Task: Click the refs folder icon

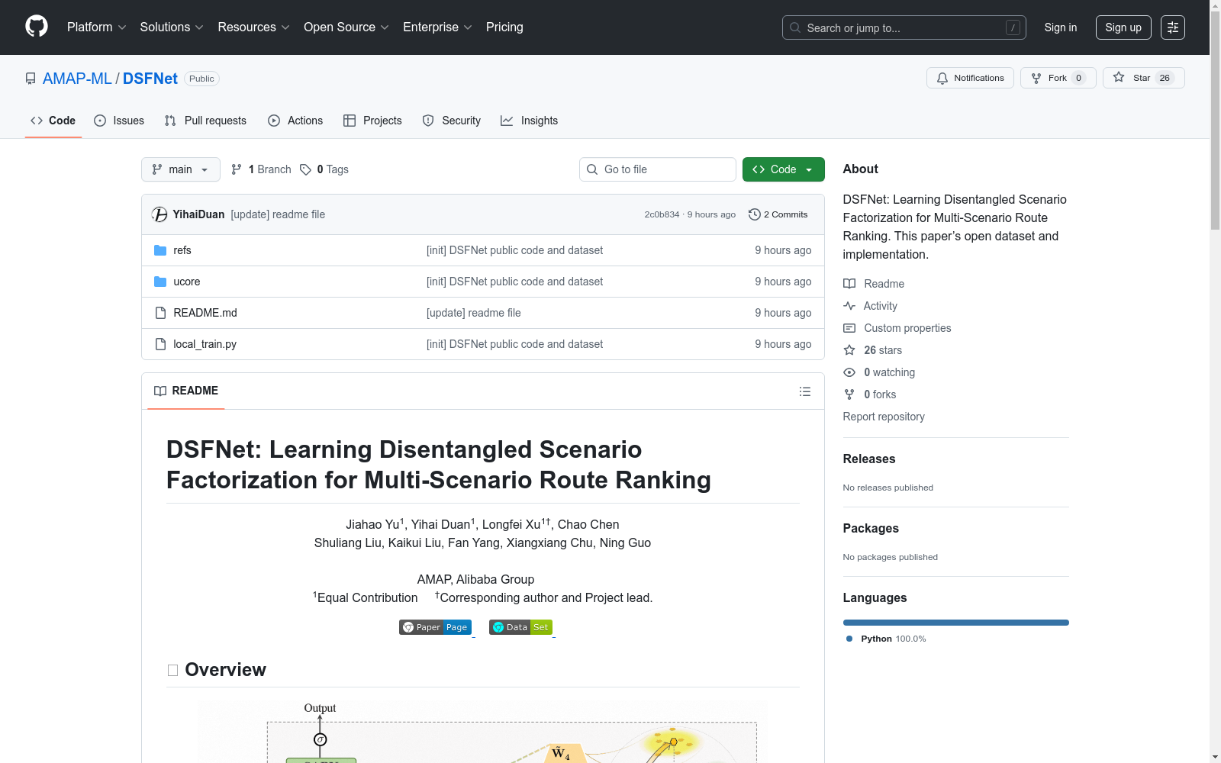Action: tap(160, 250)
